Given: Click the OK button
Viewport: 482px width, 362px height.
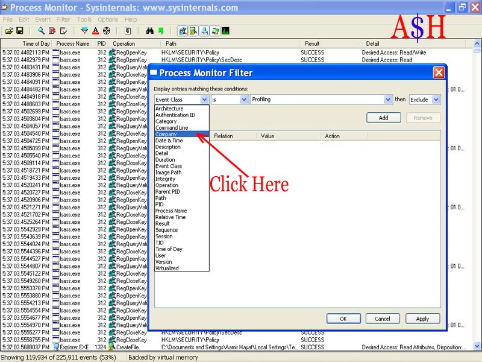Looking at the screenshot, I should pyautogui.click(x=343, y=319).
